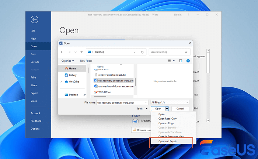Choose Open Read-Only option
Screen dimensions: 258x159
[x=168, y=119]
